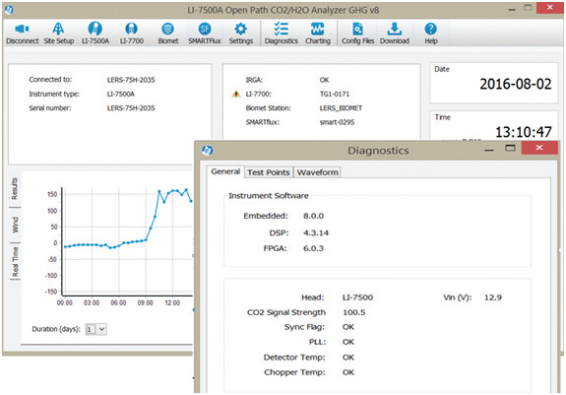Image resolution: width=566 pixels, height=395 pixels.
Task: Click Chopper Temp status OK
Action: click(348, 372)
